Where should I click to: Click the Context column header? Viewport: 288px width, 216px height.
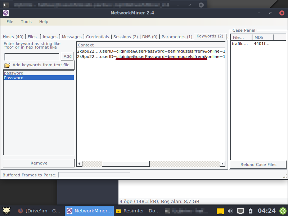coord(151,45)
